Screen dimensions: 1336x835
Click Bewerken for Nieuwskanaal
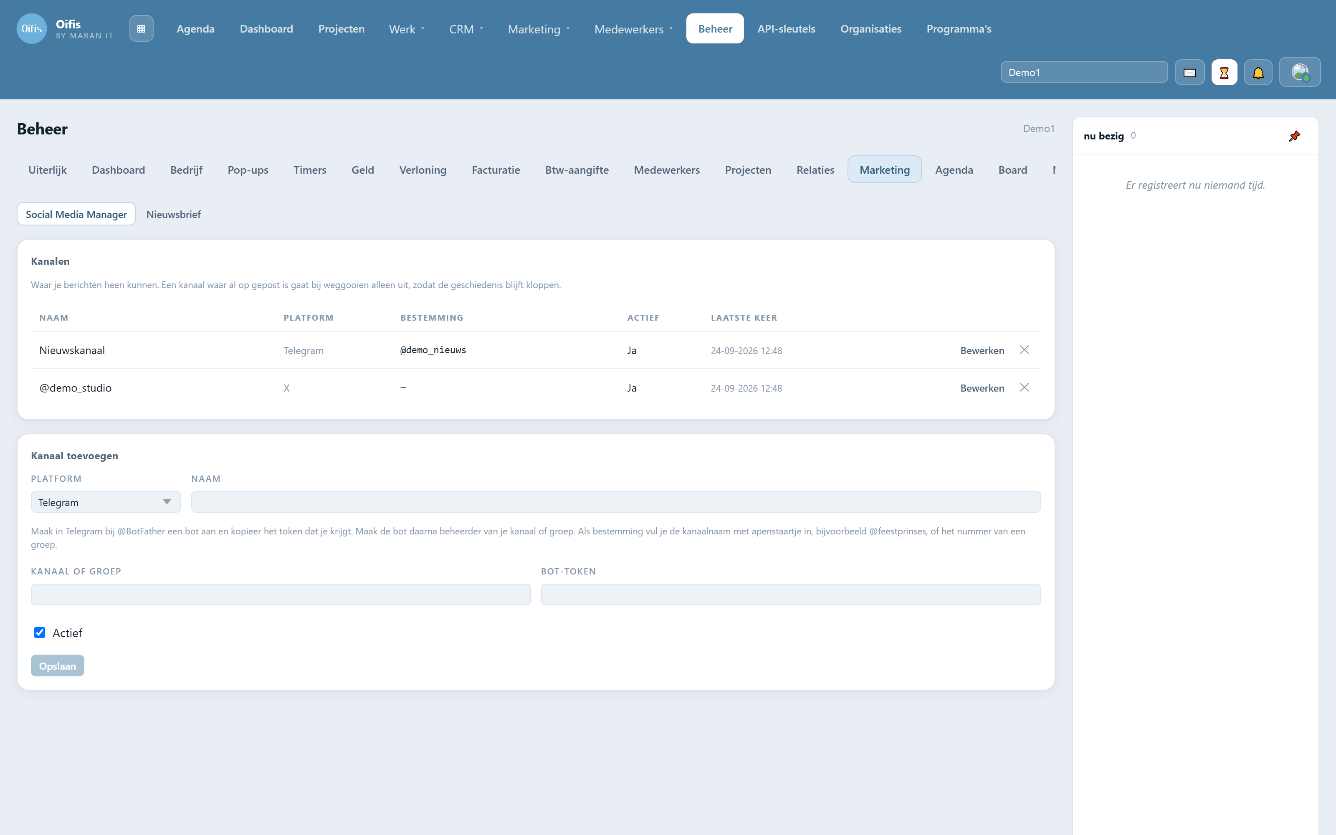coord(982,351)
